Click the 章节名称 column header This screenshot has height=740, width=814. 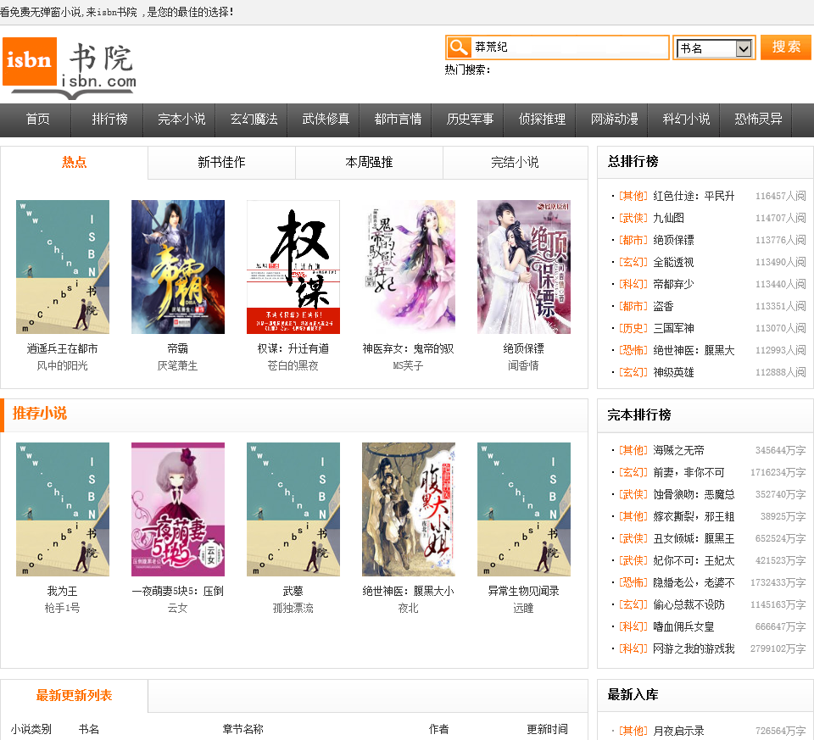[243, 729]
